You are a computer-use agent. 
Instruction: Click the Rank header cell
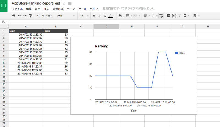[x=56, y=31]
